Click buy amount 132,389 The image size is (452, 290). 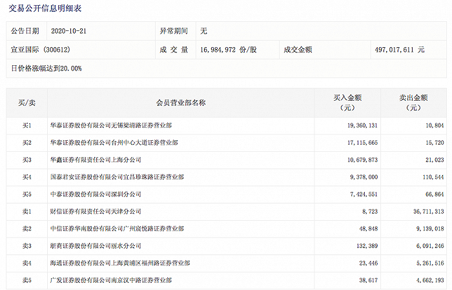coord(367,246)
